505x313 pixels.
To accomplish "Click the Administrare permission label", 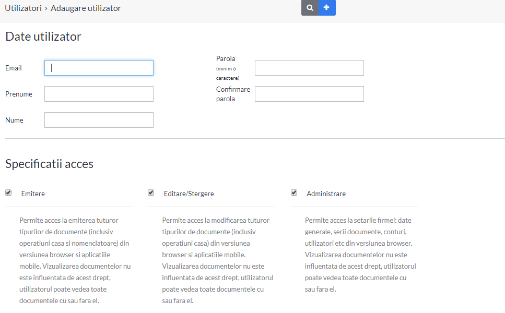I will [326, 194].
